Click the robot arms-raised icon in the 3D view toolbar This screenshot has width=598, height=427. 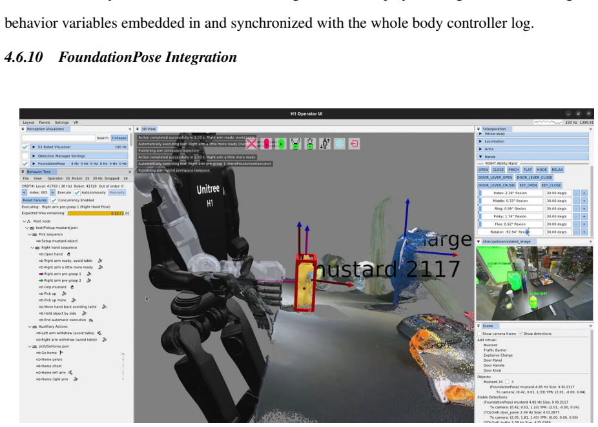[x=295, y=144]
